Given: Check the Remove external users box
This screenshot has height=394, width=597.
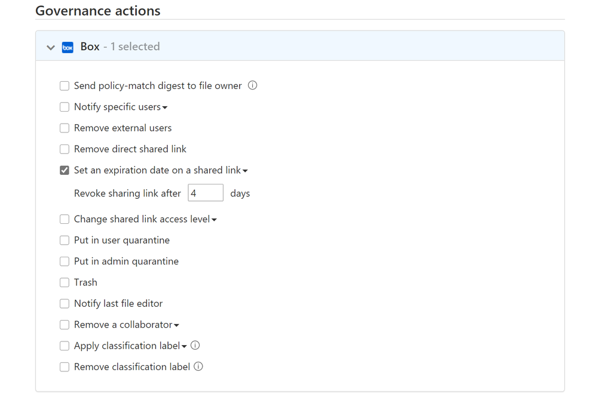Looking at the screenshot, I should (x=65, y=128).
